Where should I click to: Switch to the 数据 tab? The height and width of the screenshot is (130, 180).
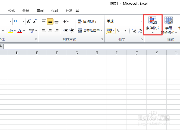26,11
